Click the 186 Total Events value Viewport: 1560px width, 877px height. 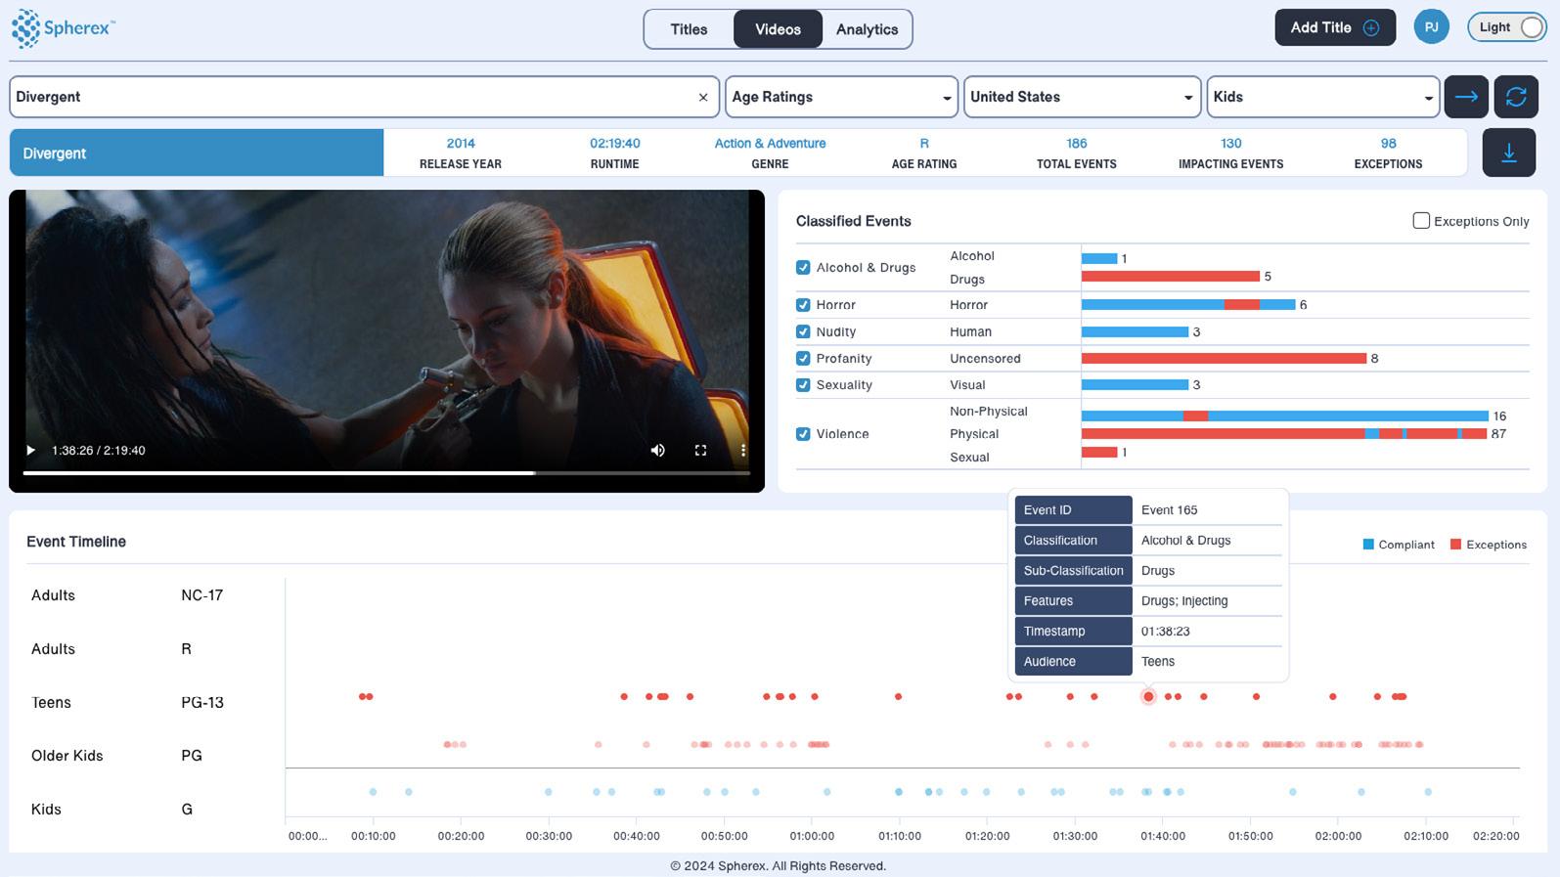[1077, 144]
